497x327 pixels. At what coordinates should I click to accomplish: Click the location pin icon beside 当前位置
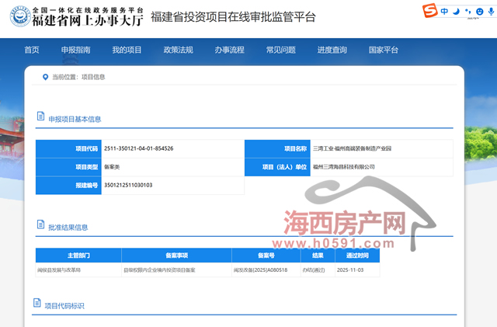(x=44, y=77)
